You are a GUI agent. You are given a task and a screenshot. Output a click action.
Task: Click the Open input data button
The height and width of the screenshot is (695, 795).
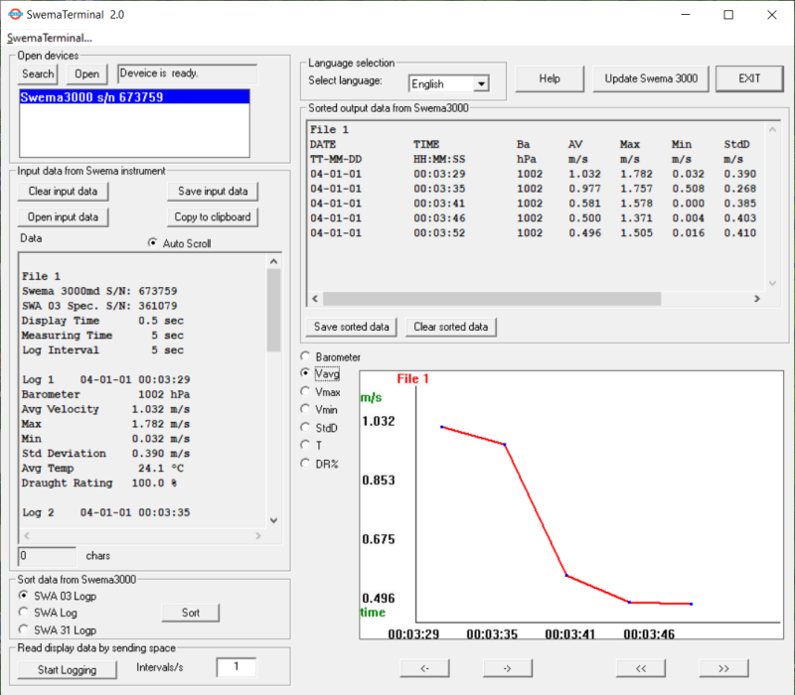coord(63,217)
